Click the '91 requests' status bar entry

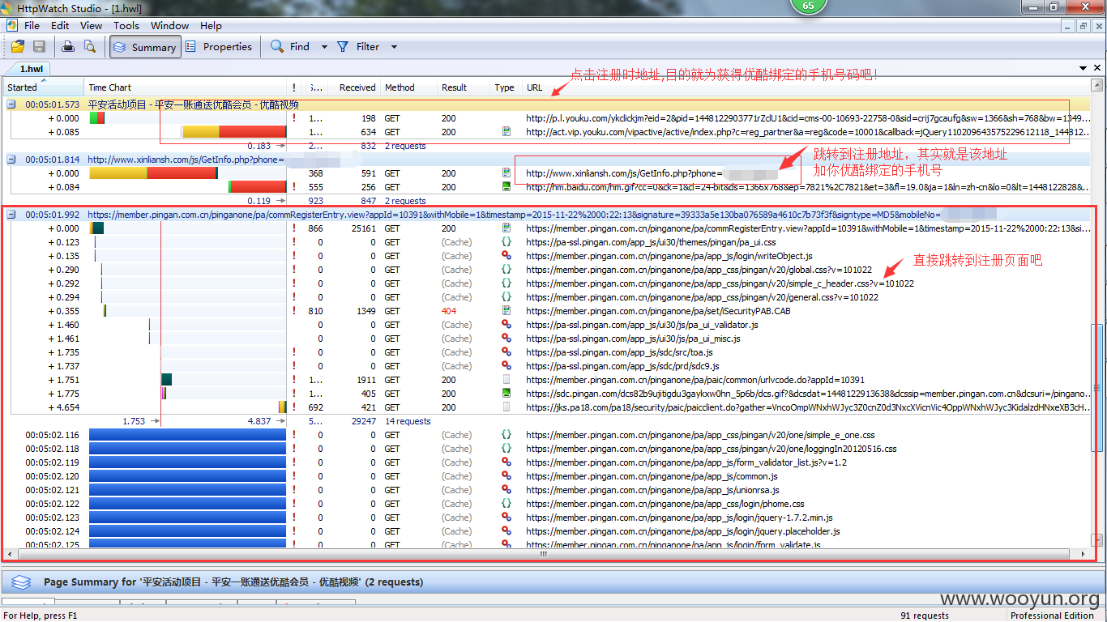pyautogui.click(x=925, y=616)
